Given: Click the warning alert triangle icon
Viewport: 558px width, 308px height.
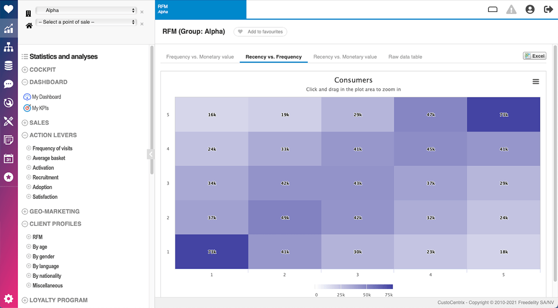Looking at the screenshot, I should tap(511, 9).
